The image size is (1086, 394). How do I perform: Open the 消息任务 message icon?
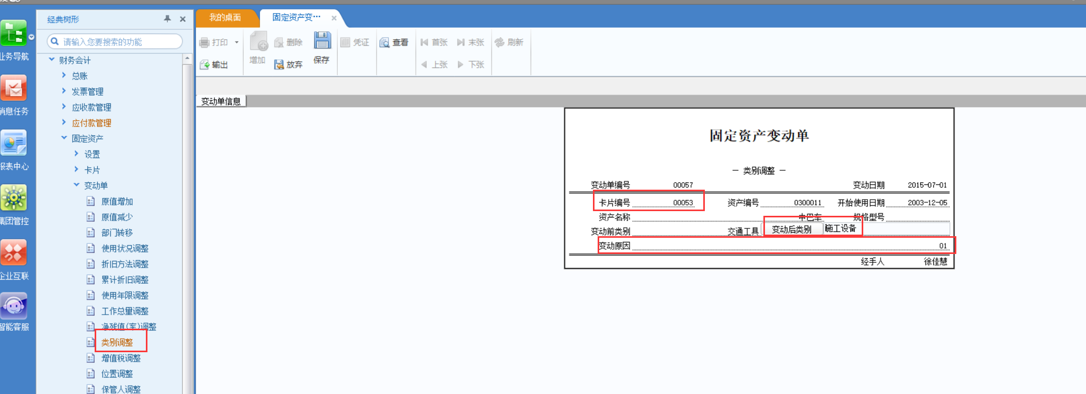tap(14, 88)
